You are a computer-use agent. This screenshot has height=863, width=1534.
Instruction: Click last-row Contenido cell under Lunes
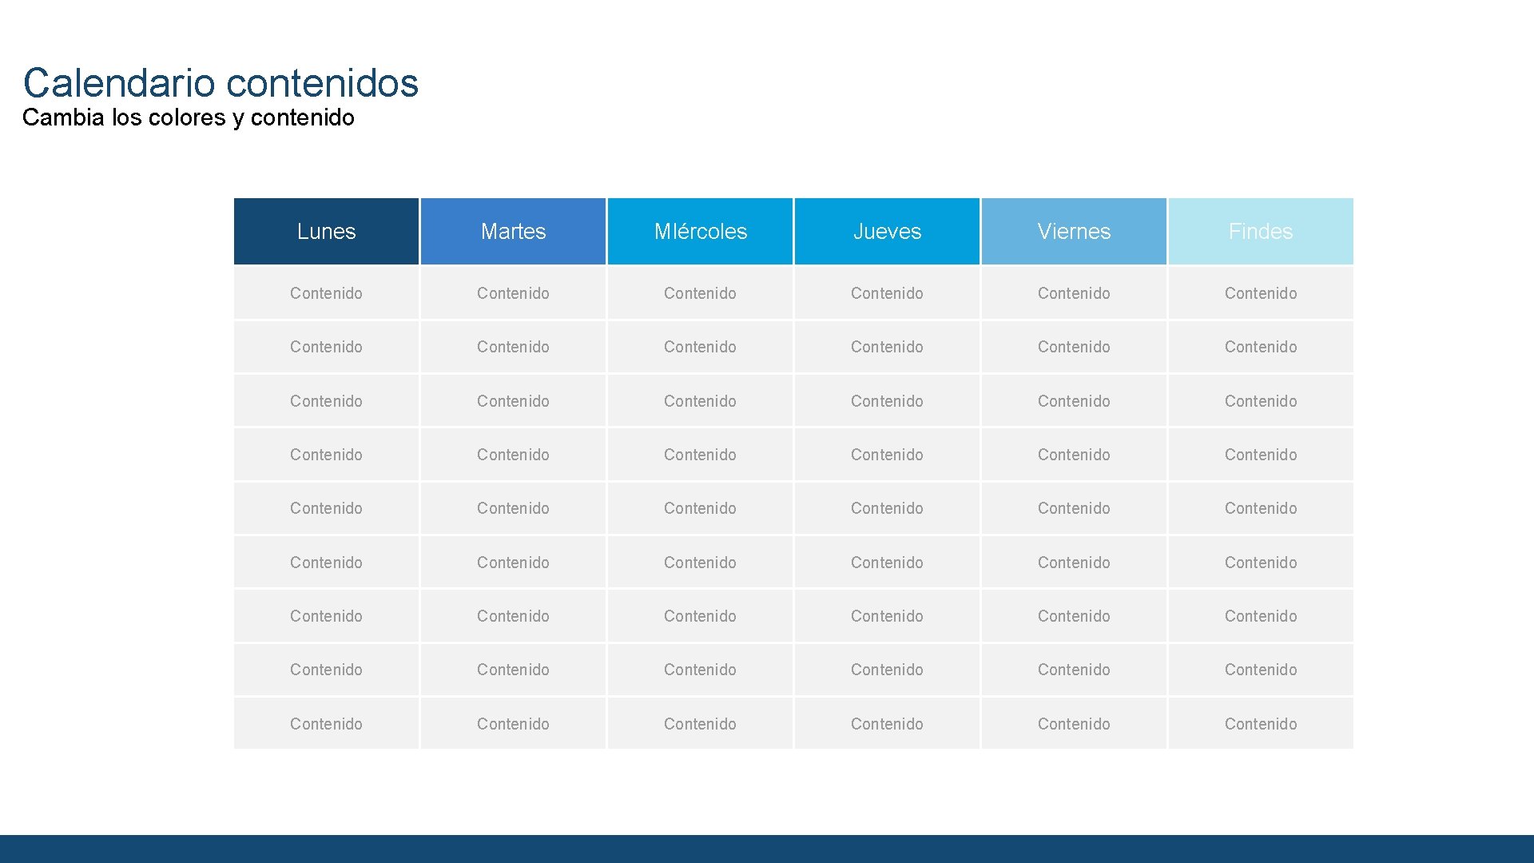point(326,724)
